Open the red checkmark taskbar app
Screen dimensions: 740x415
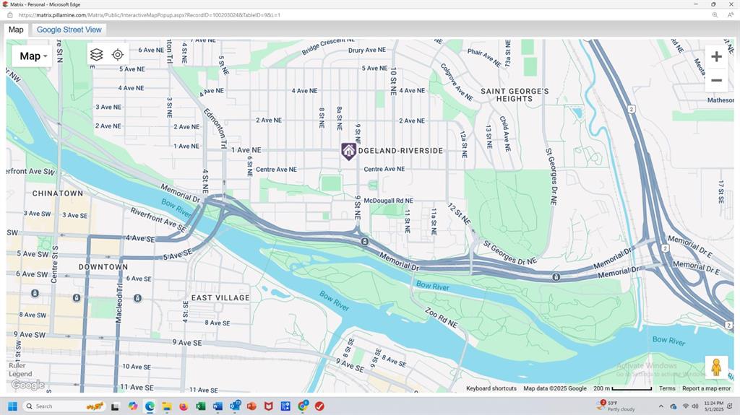coord(319,406)
